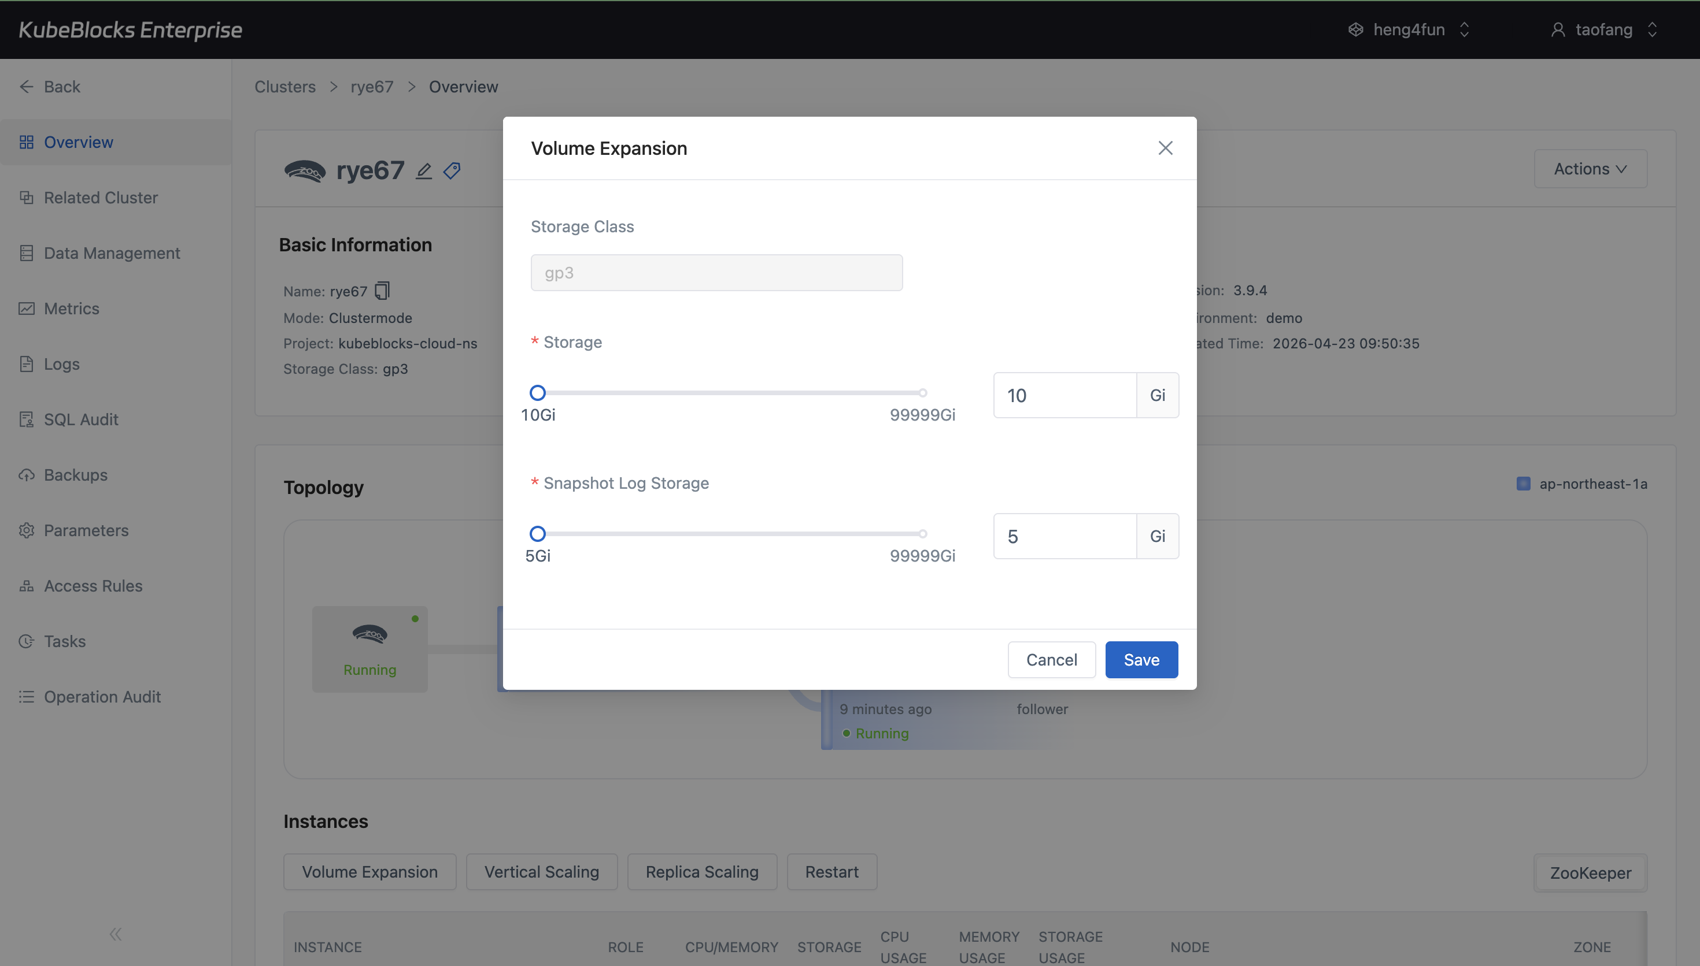Collapse the sidebar using double chevron
The width and height of the screenshot is (1700, 966).
pos(116,934)
